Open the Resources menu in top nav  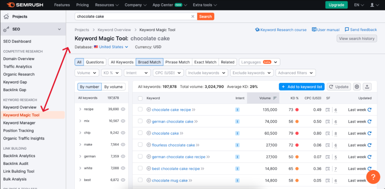pyautogui.click(x=107, y=5)
